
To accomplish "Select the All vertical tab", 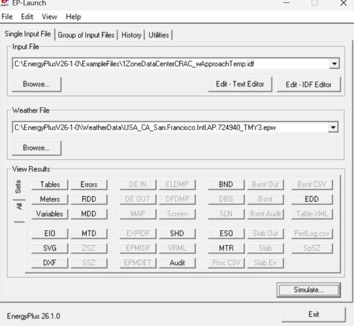I will pos(19,211).
